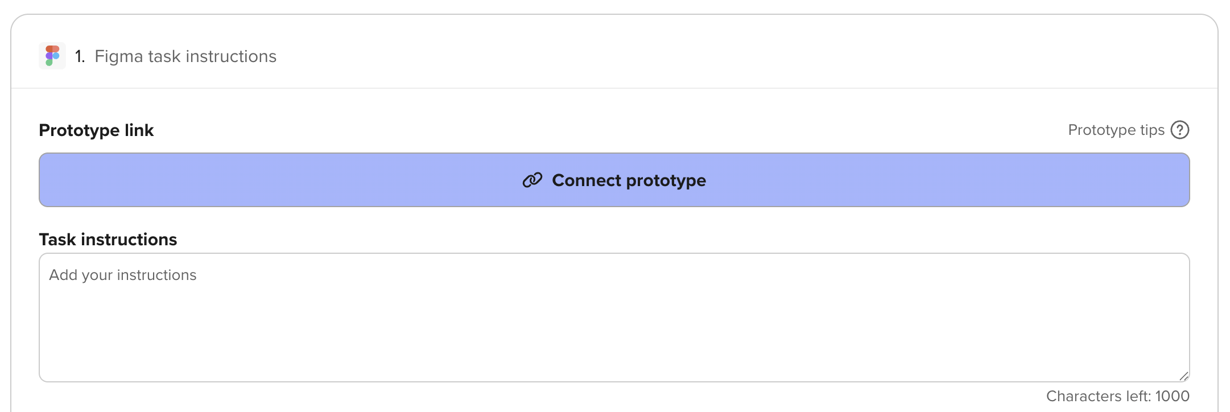Viewport: 1230px width, 412px height.
Task: Click the word "prototype" in the blue button
Action: pos(666,181)
